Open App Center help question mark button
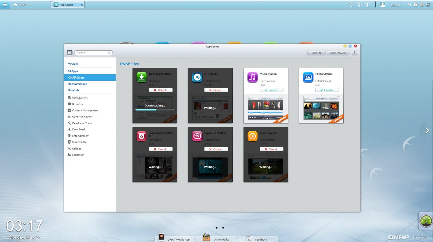Image resolution: width=433 pixels, height=242 pixels. [355, 53]
